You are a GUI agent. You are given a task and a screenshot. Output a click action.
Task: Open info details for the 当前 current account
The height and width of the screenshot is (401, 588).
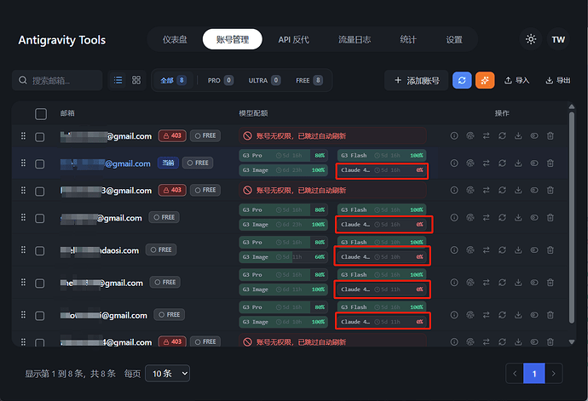point(454,163)
